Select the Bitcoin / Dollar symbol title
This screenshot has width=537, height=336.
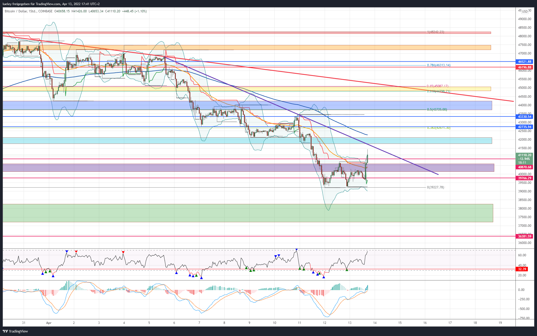click(x=16, y=11)
